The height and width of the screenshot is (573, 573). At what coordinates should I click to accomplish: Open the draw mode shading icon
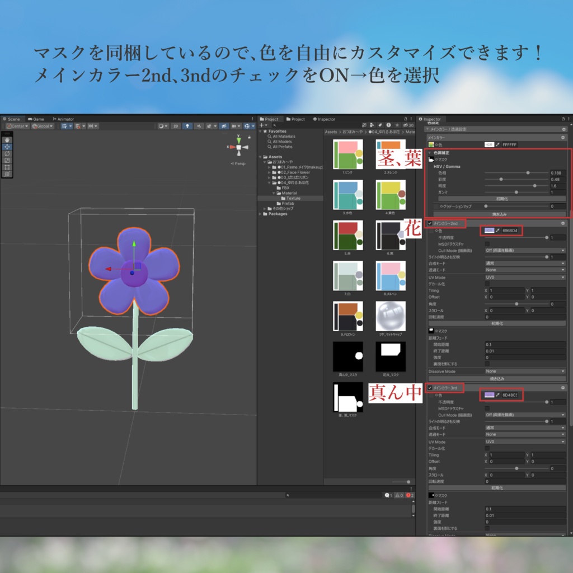(163, 126)
